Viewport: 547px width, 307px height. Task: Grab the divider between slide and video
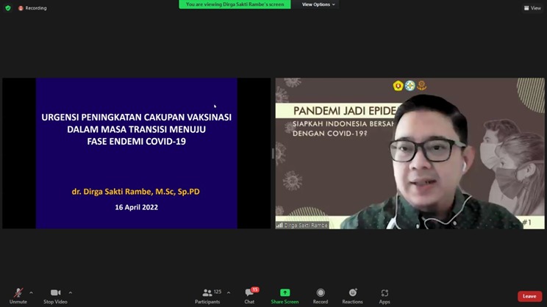[273, 153]
